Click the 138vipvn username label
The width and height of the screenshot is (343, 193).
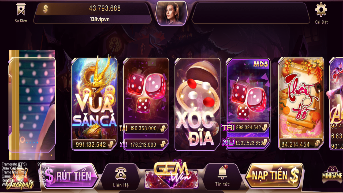click(x=100, y=19)
